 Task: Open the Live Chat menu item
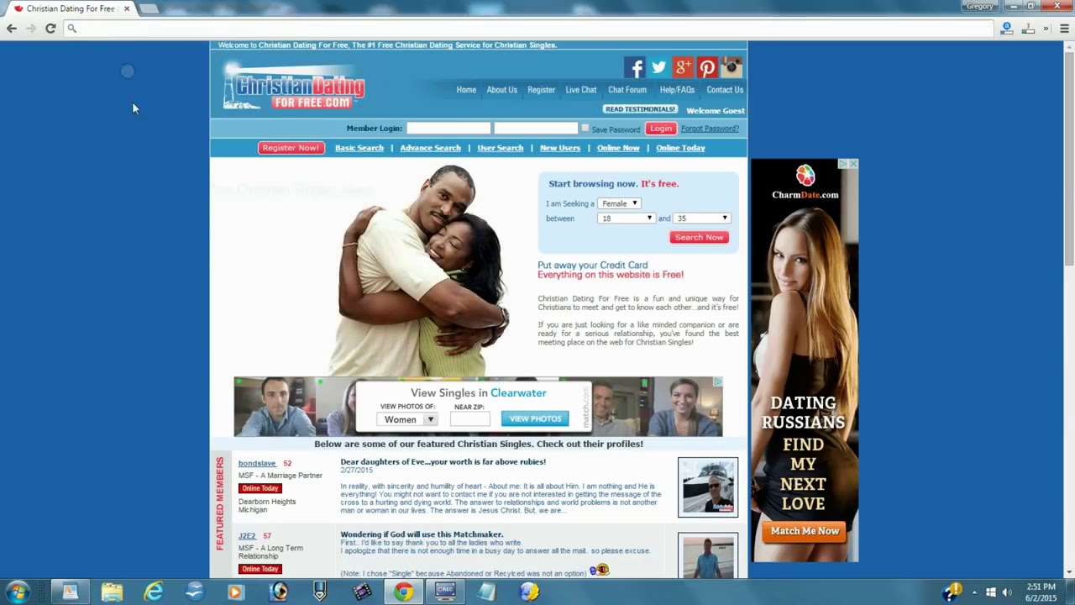(580, 90)
